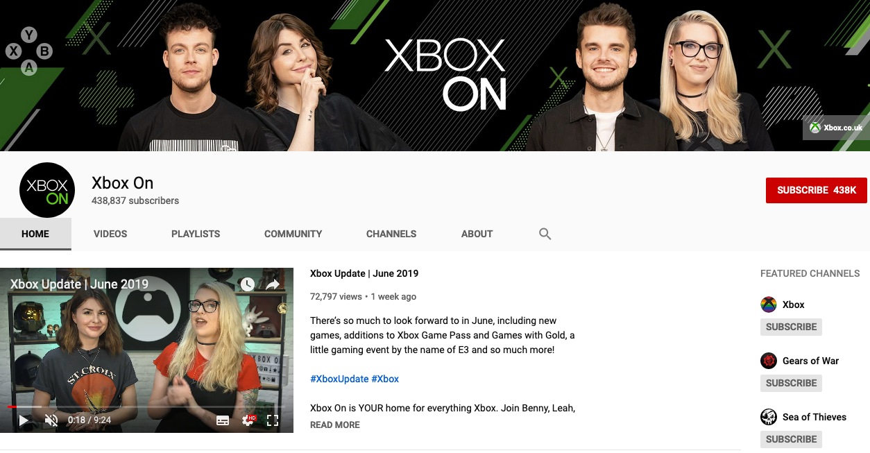The image size is (870, 453).
Task: Open the Xbox.co.uk link on banner
Action: pos(836,128)
